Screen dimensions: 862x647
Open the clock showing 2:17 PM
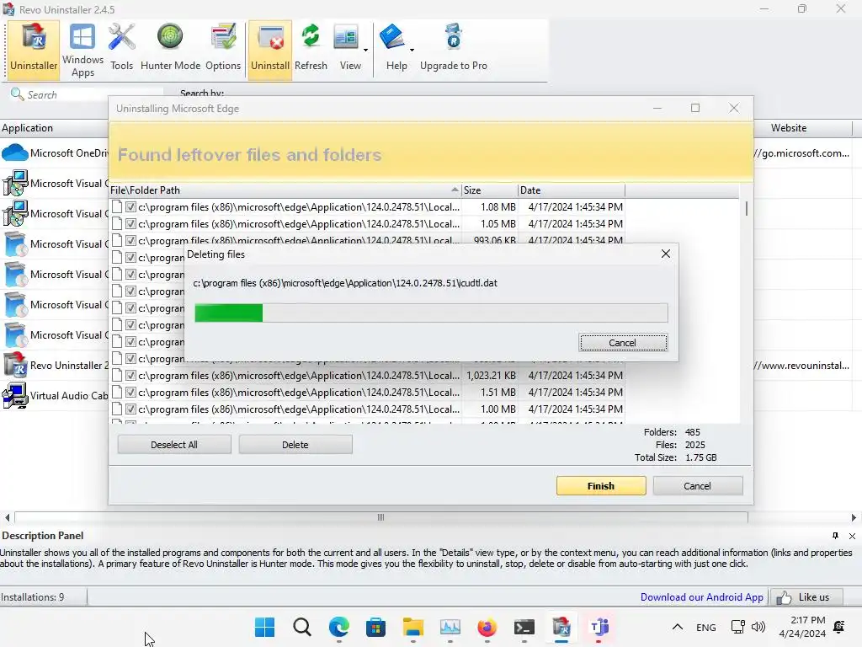(802, 627)
